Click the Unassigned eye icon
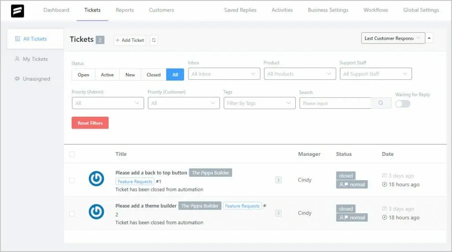Viewport: 452px width, 252px height. [17, 78]
